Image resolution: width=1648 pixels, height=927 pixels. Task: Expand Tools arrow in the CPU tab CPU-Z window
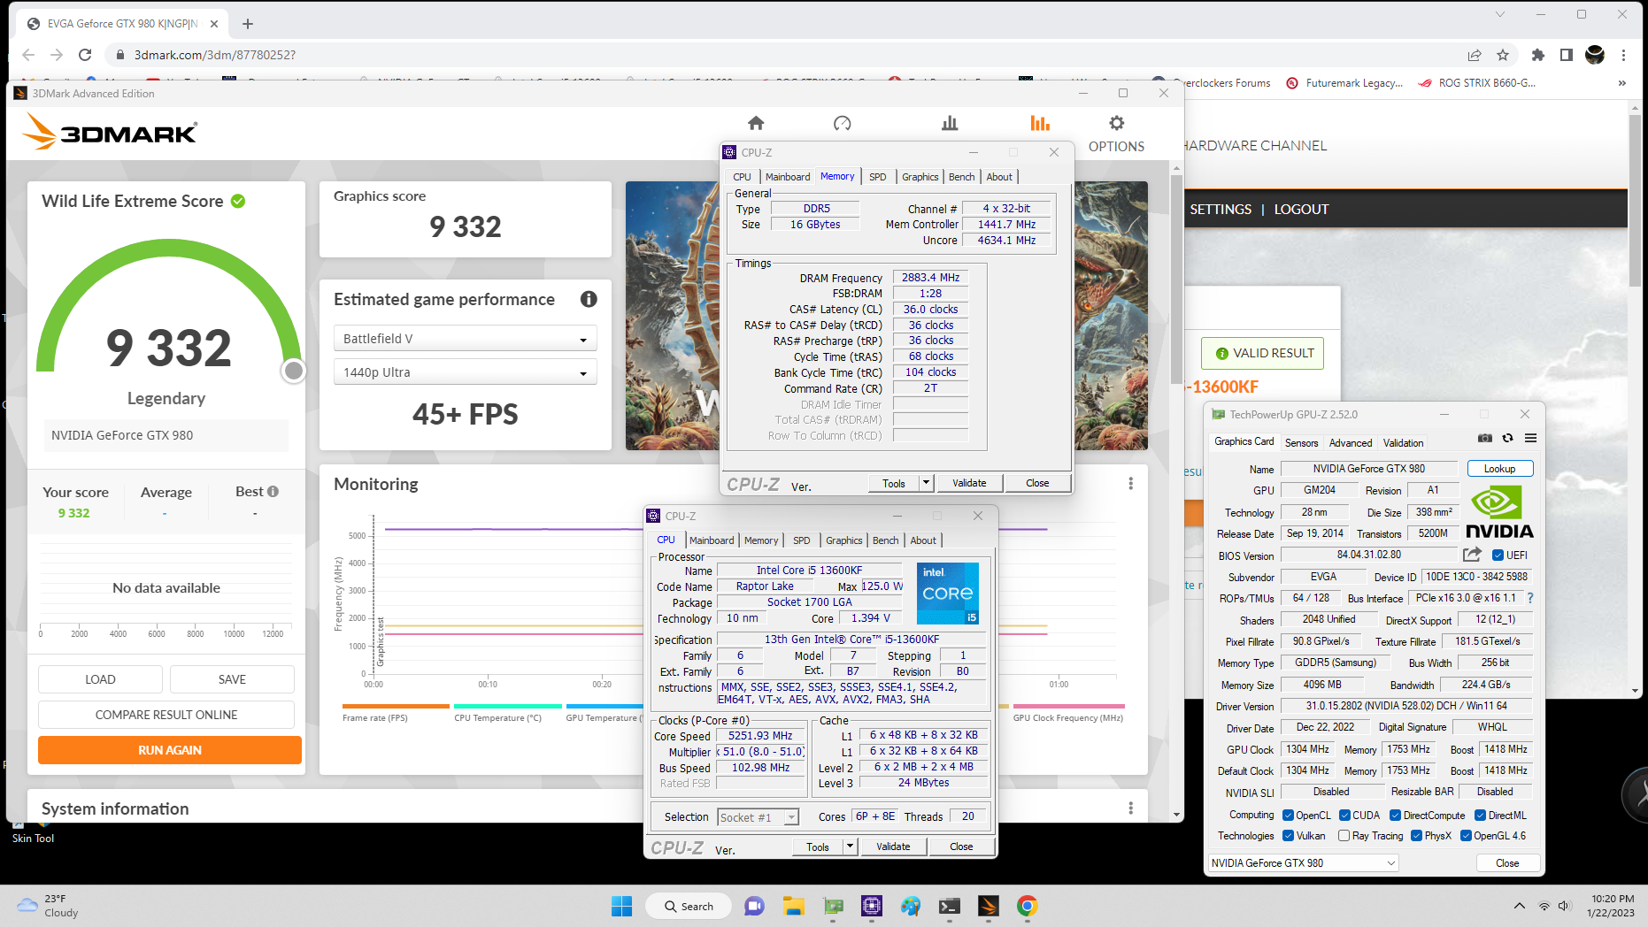tap(850, 847)
